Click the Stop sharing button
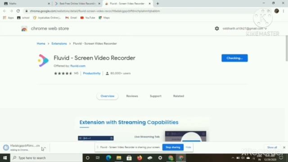288x162 pixels. (173, 147)
